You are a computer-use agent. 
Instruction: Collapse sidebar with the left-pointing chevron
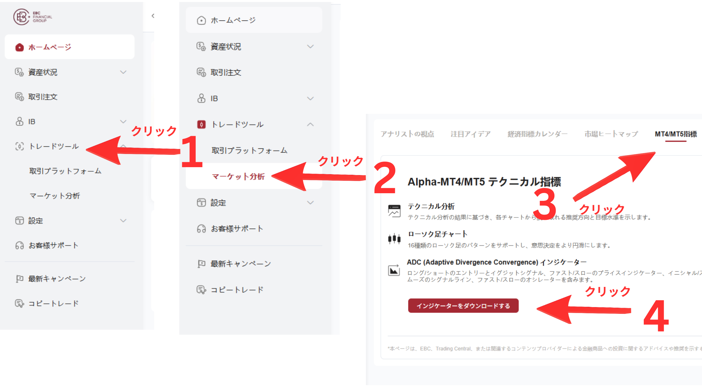tap(153, 16)
